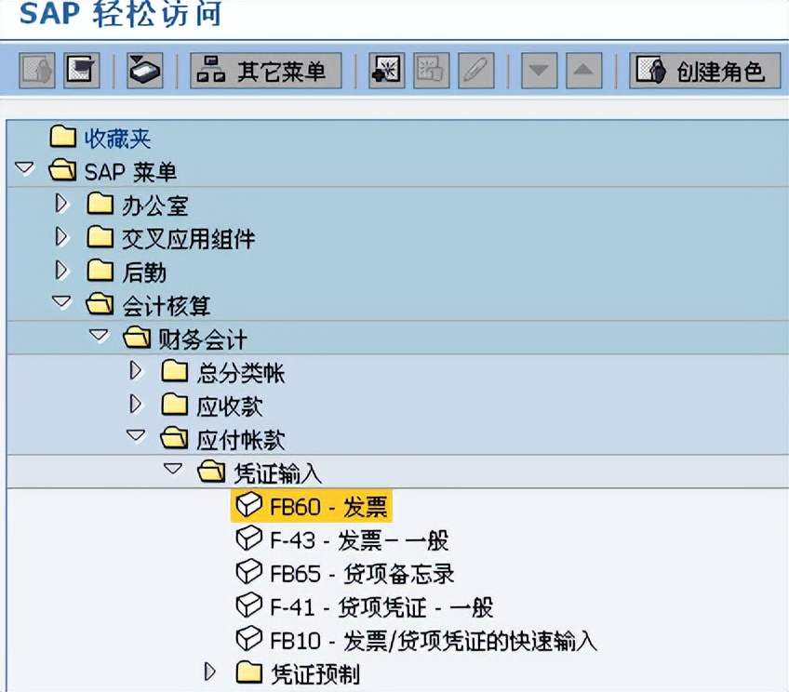This screenshot has height=692, width=789.
Task: Click the move entry down arrow icon
Action: pos(538,71)
